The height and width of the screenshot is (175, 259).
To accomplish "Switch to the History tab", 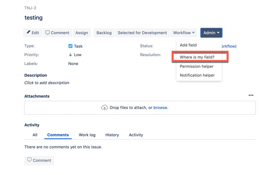I will tap(112, 135).
